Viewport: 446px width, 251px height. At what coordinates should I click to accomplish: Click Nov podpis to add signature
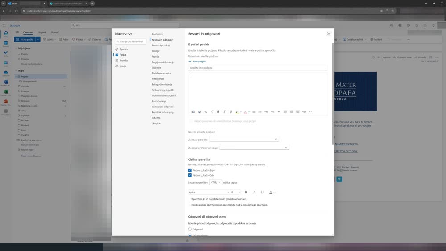click(x=197, y=62)
